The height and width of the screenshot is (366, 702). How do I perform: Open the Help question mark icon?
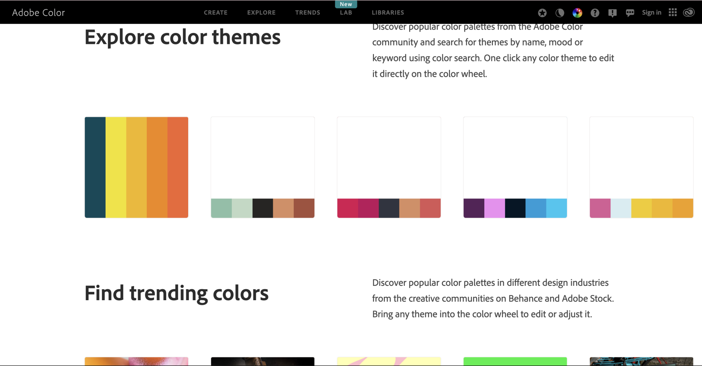[595, 12]
